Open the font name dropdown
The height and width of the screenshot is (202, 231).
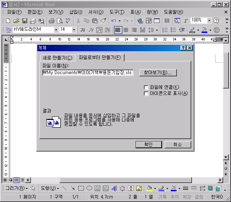pyautogui.click(x=56, y=30)
